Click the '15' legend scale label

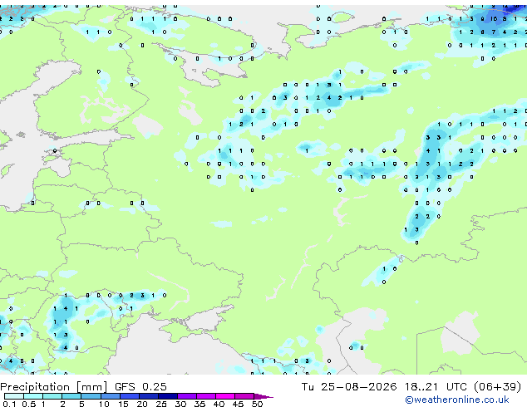123,404
